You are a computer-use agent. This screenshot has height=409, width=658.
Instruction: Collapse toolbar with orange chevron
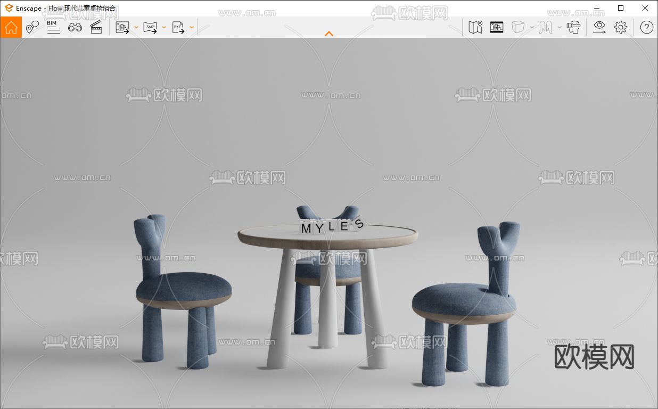[x=329, y=34]
